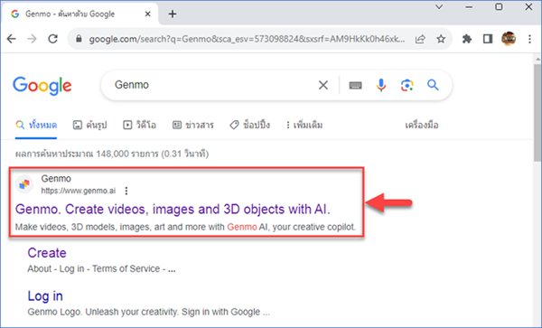Click the https://www.genmo.ai URL text
542x328 pixels.
[78, 191]
